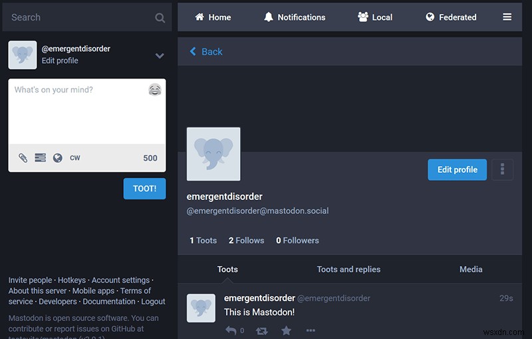Click emergentdisorder name on the toot

point(259,298)
